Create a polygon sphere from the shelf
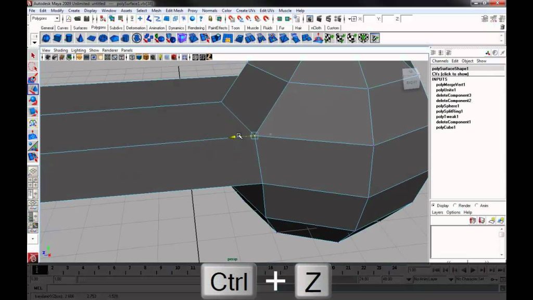This screenshot has height=300, width=533. (46, 38)
